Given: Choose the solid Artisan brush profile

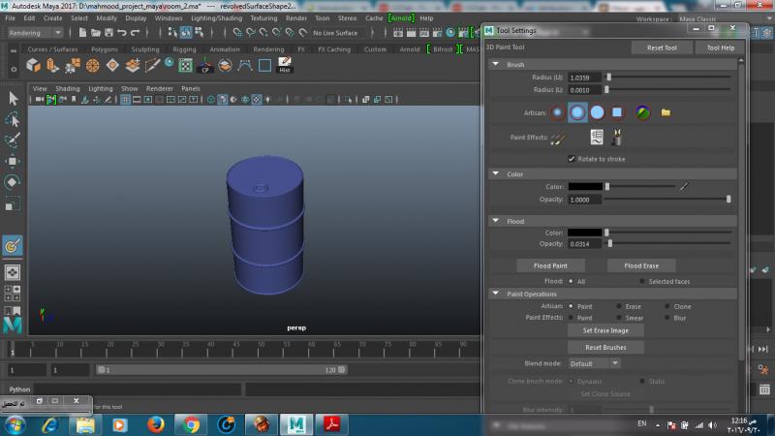Looking at the screenshot, I should [597, 112].
